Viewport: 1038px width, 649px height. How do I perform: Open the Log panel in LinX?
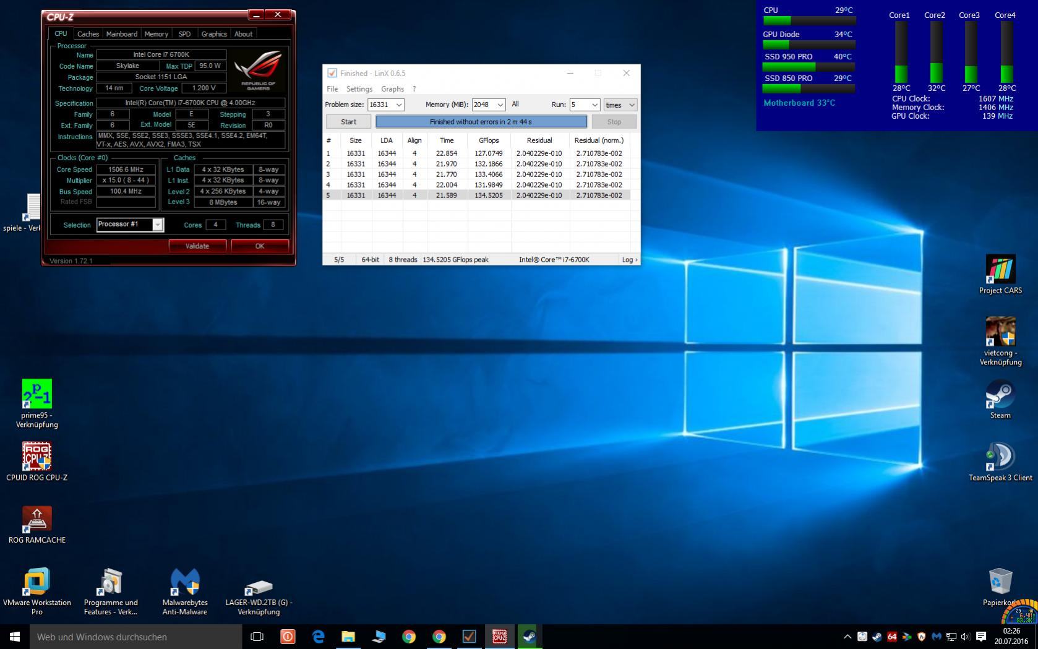(629, 260)
